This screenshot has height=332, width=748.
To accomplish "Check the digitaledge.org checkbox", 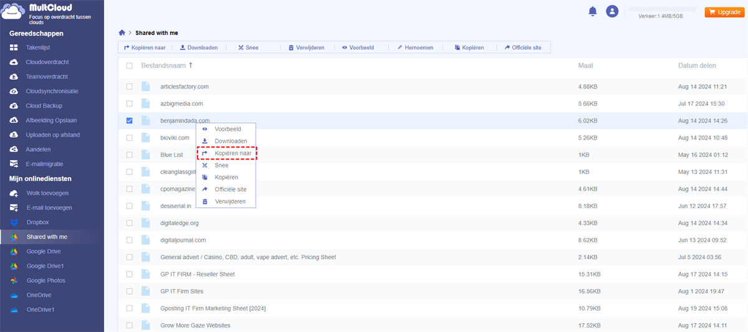I will [130, 223].
